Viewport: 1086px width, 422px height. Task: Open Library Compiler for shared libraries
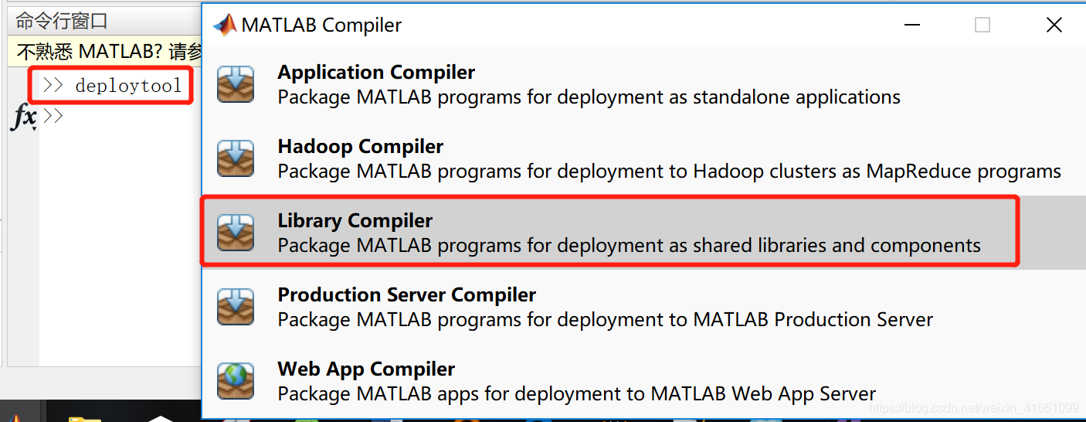tap(355, 221)
